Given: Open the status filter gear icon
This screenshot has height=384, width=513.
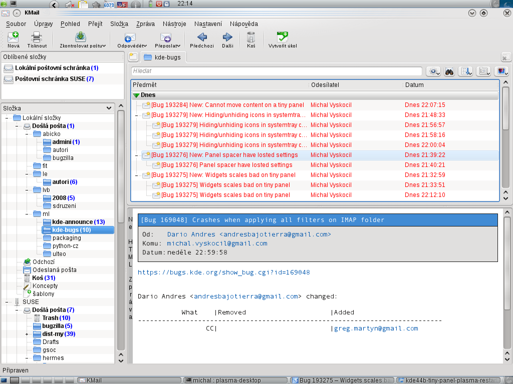Looking at the screenshot, I should click(x=433, y=71).
